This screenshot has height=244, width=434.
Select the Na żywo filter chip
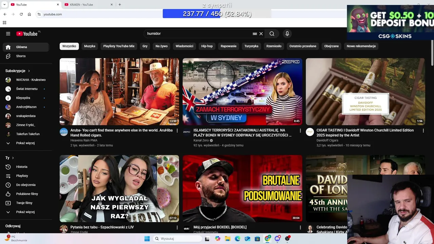pyautogui.click(x=161, y=46)
